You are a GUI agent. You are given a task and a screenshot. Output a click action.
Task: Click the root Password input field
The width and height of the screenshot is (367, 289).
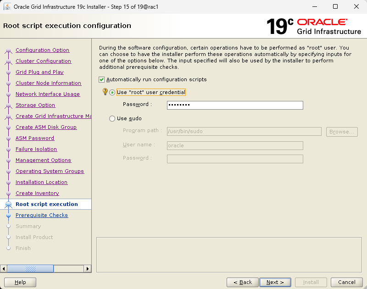coord(235,105)
